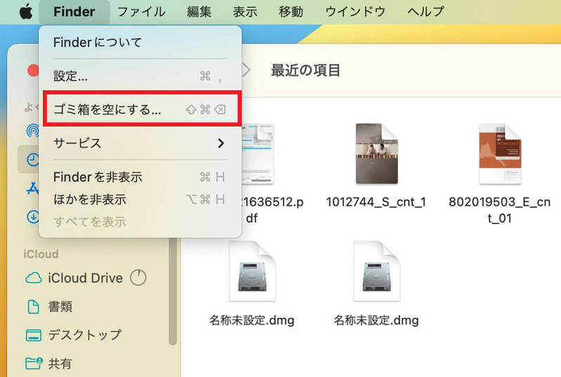Click iCloud Drive sync progress indicator

(138, 277)
